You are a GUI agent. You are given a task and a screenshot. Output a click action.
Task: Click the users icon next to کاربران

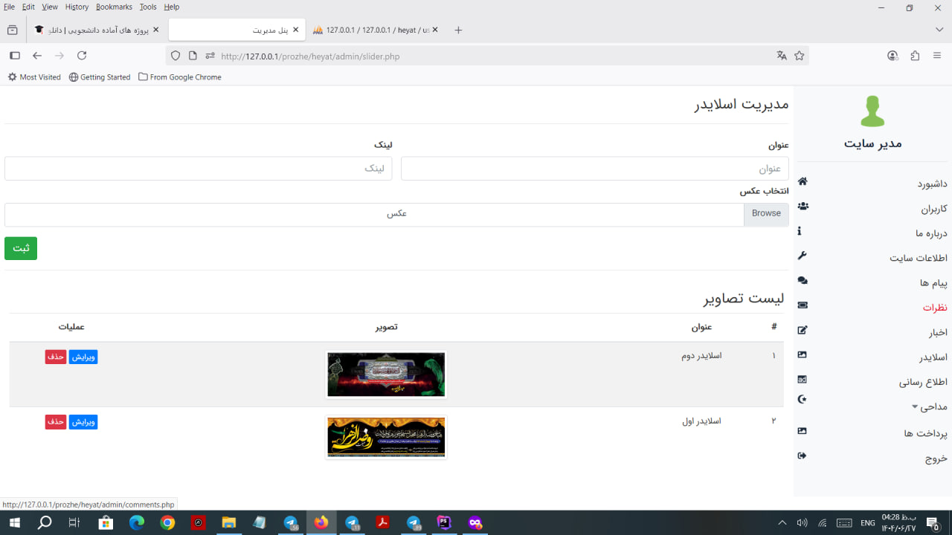tap(803, 207)
